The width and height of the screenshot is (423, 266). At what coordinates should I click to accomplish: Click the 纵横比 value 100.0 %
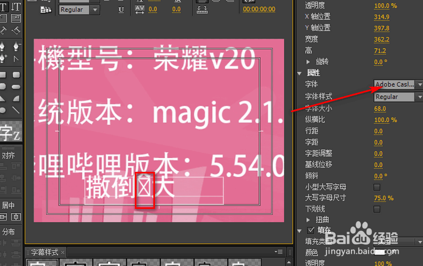tap(385, 120)
